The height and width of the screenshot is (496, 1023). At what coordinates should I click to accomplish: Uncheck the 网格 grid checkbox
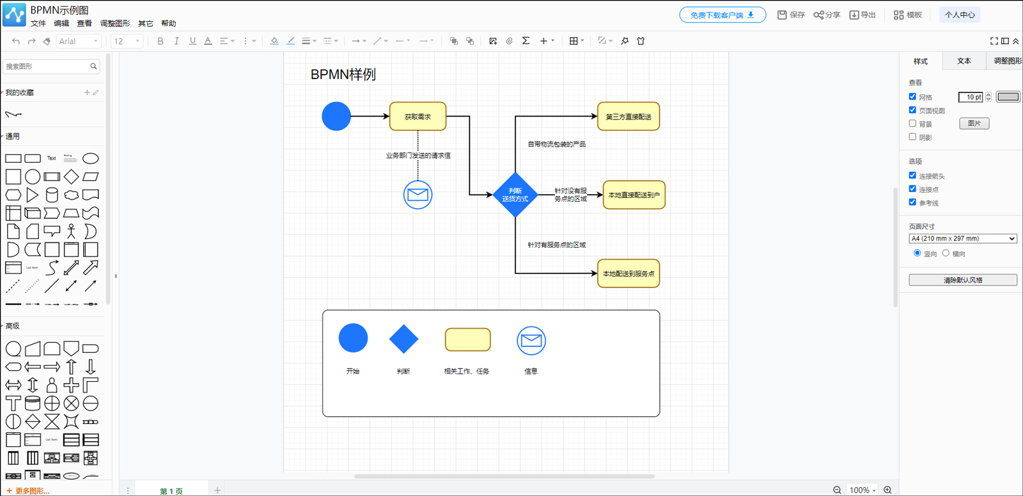point(912,97)
